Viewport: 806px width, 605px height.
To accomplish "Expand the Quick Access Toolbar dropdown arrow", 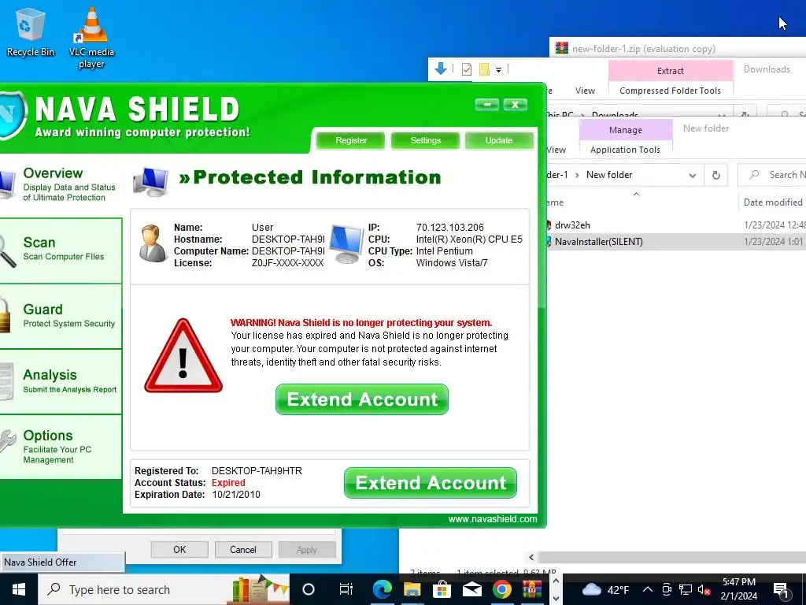I will coord(498,69).
